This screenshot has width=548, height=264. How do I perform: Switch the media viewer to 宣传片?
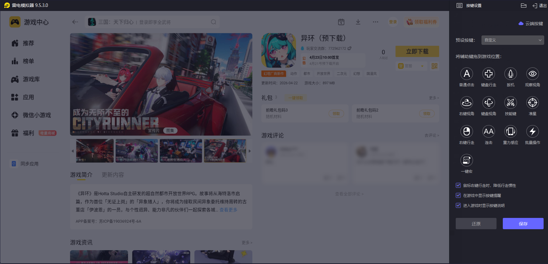(154, 130)
